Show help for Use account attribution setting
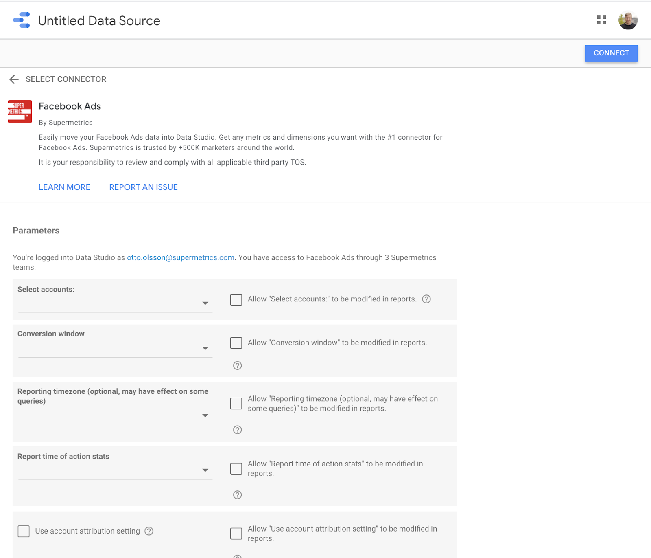Image resolution: width=651 pixels, height=558 pixels. coord(149,531)
